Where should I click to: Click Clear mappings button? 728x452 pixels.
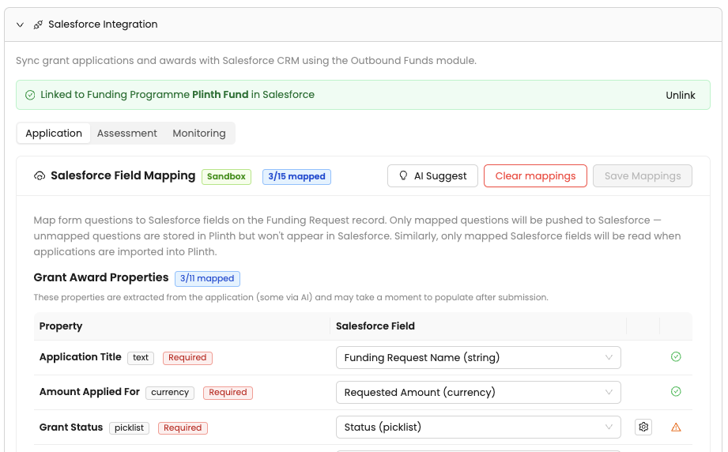click(535, 176)
